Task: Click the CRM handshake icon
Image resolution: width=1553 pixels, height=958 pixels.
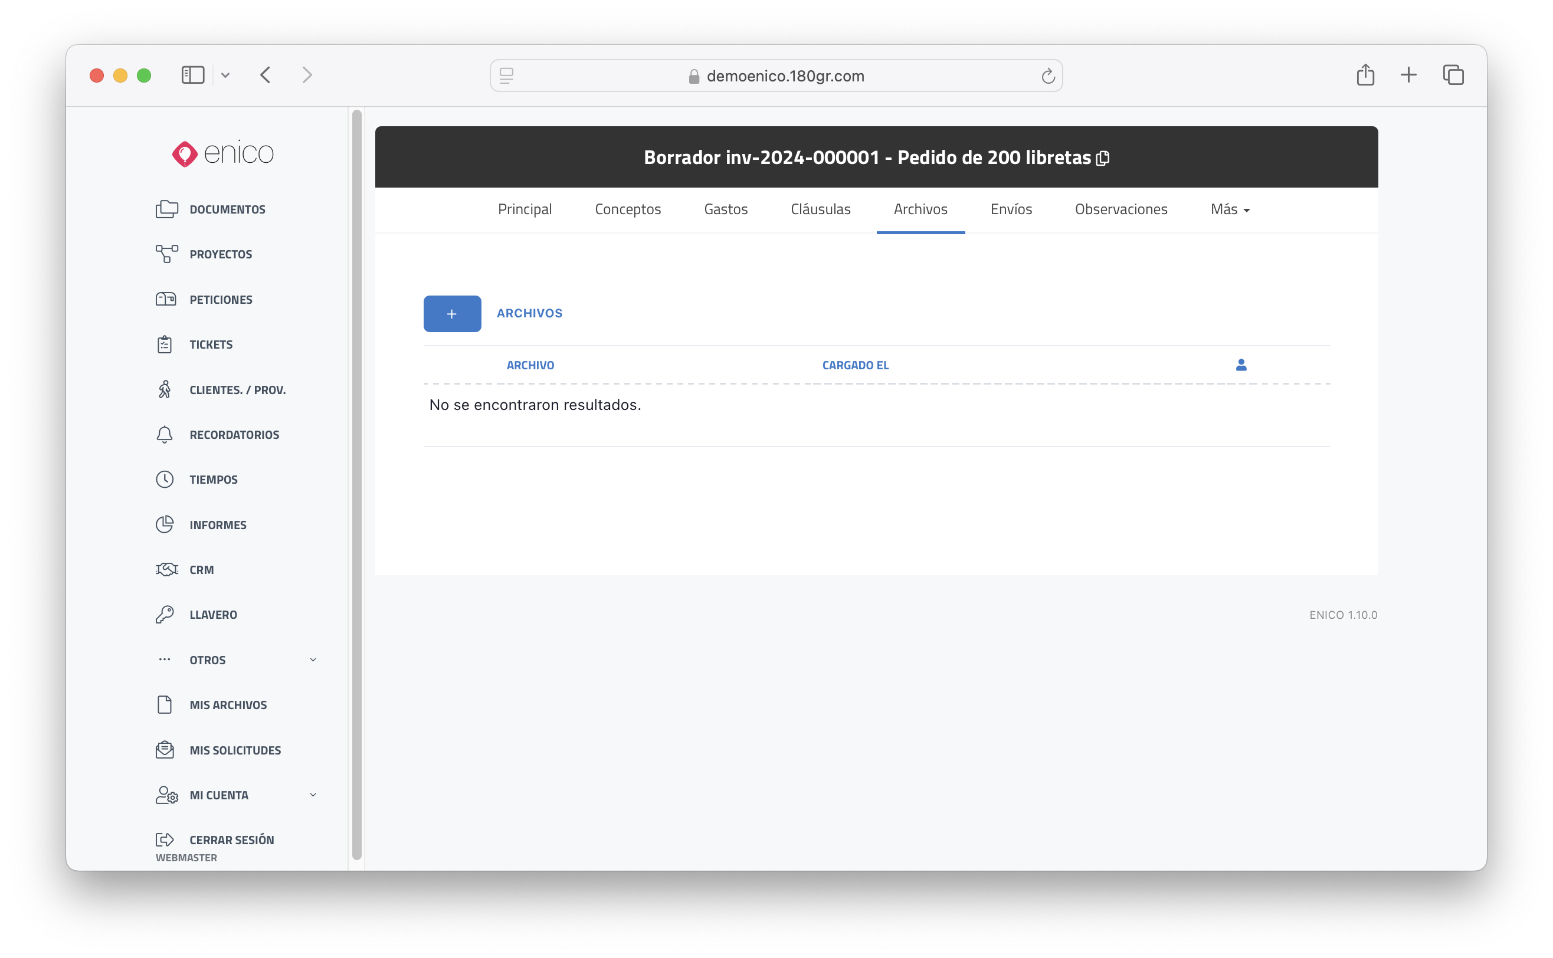Action: [166, 570]
